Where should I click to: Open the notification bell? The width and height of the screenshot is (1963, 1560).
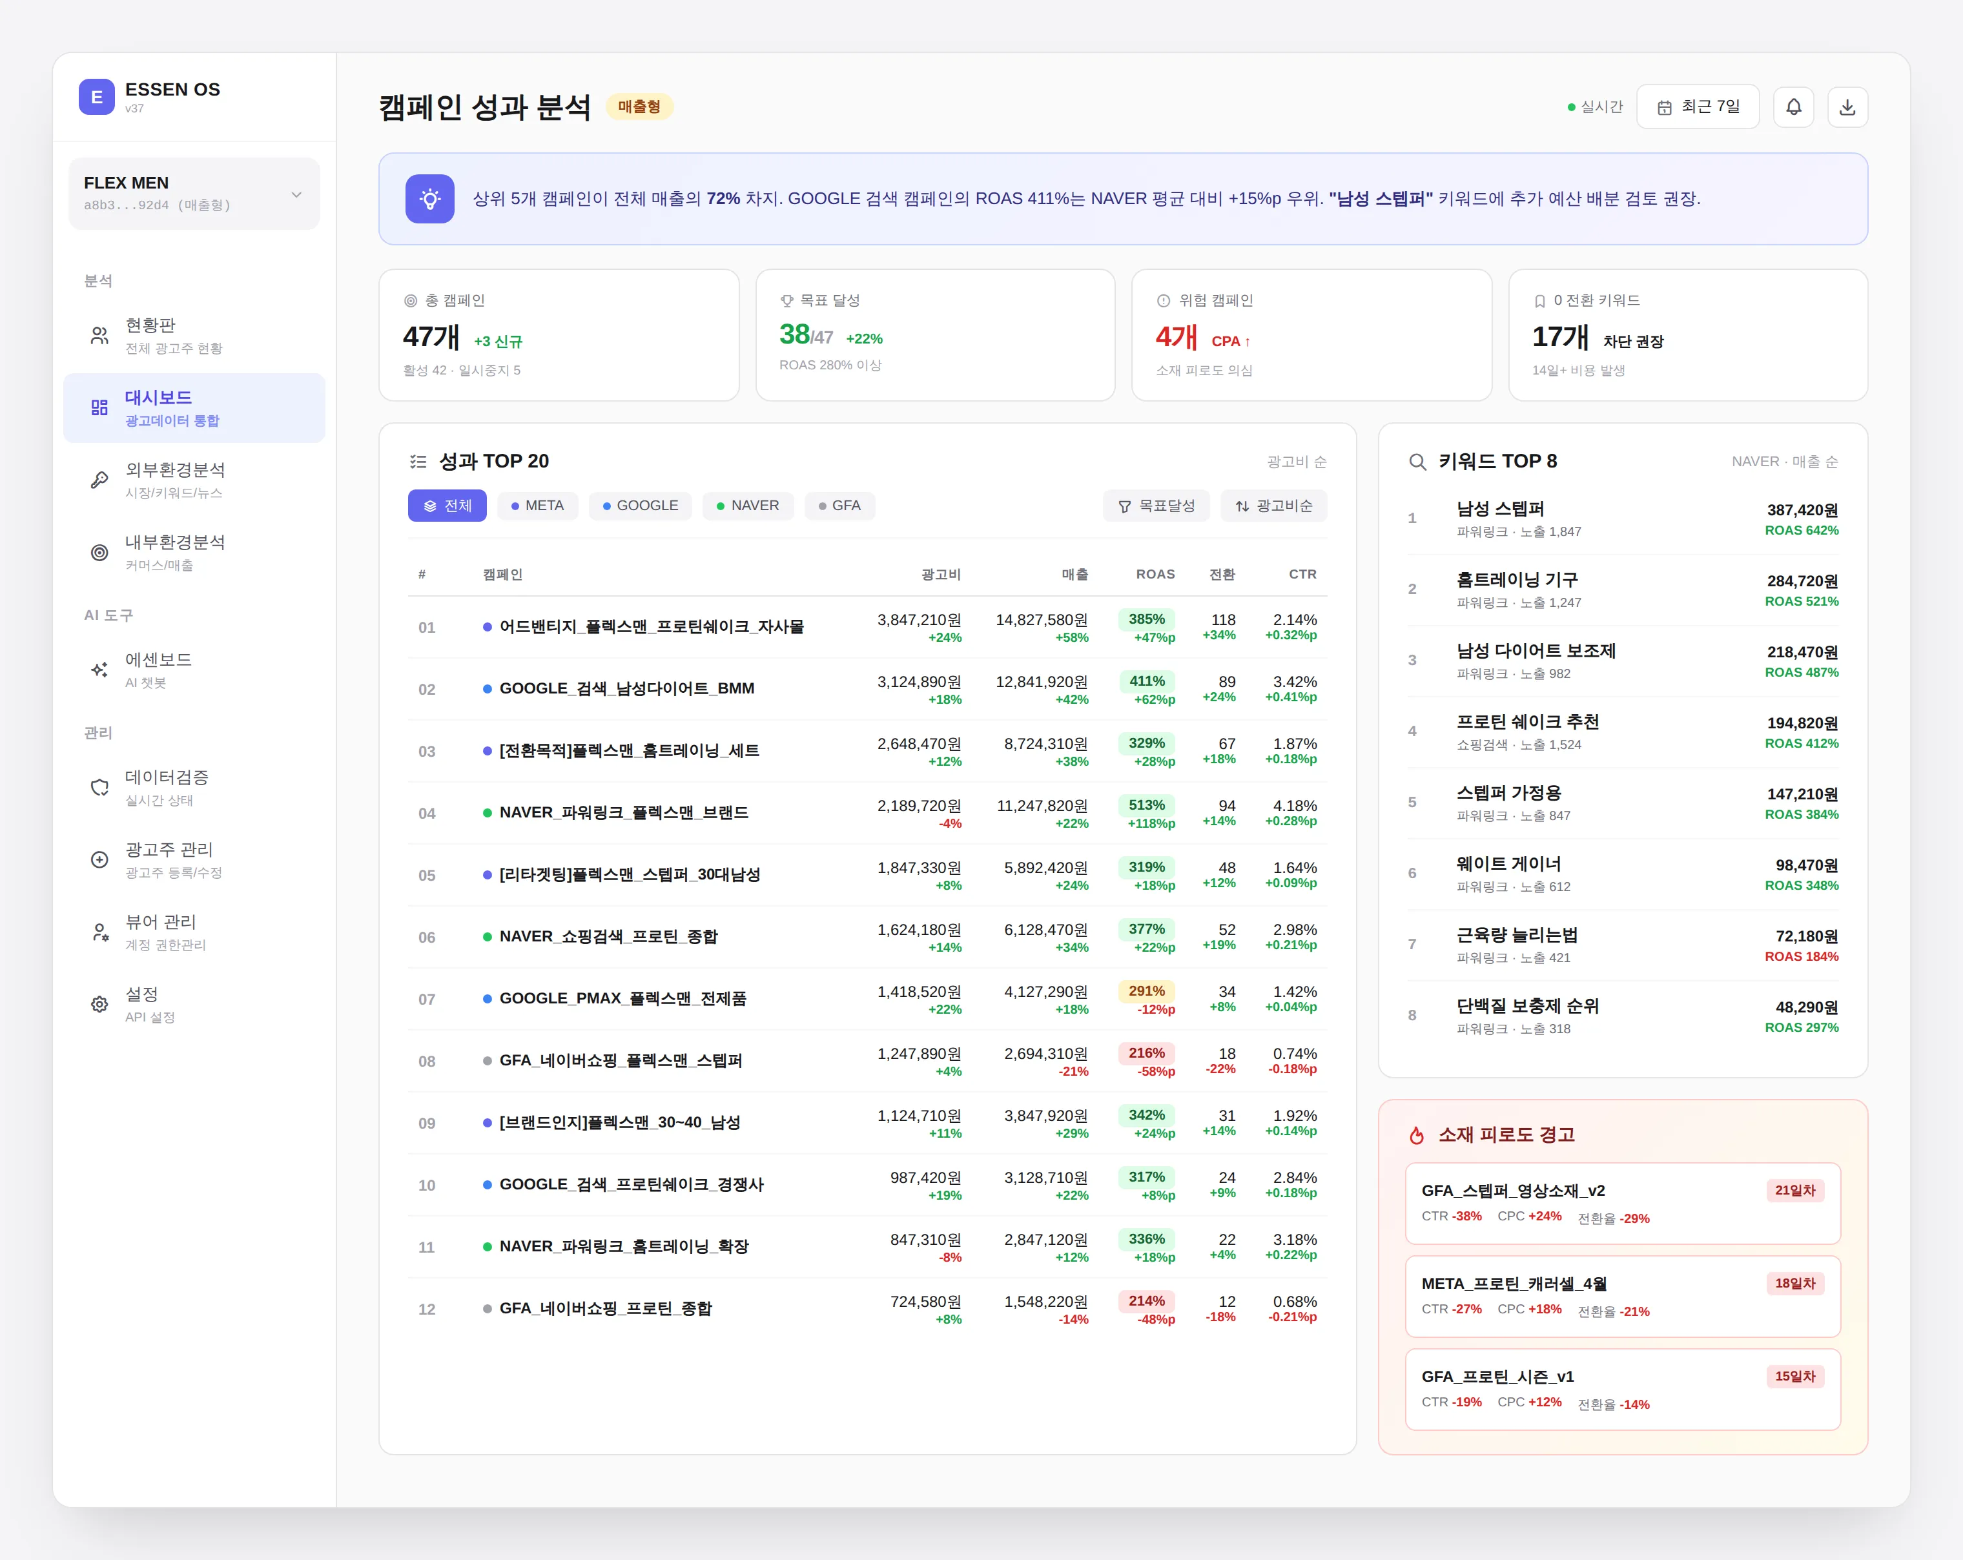1793,107
